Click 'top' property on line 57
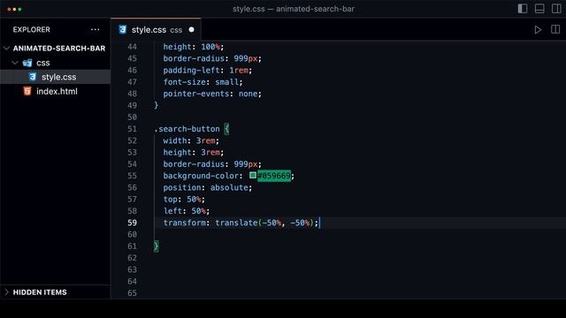 point(170,200)
